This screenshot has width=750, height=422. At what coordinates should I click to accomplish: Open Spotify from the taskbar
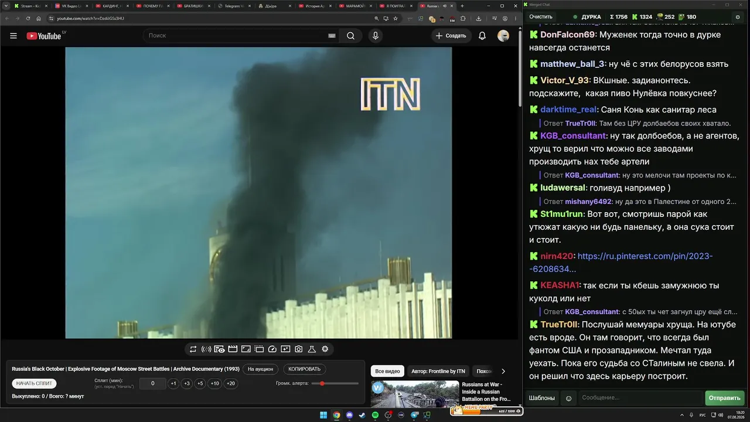375,415
